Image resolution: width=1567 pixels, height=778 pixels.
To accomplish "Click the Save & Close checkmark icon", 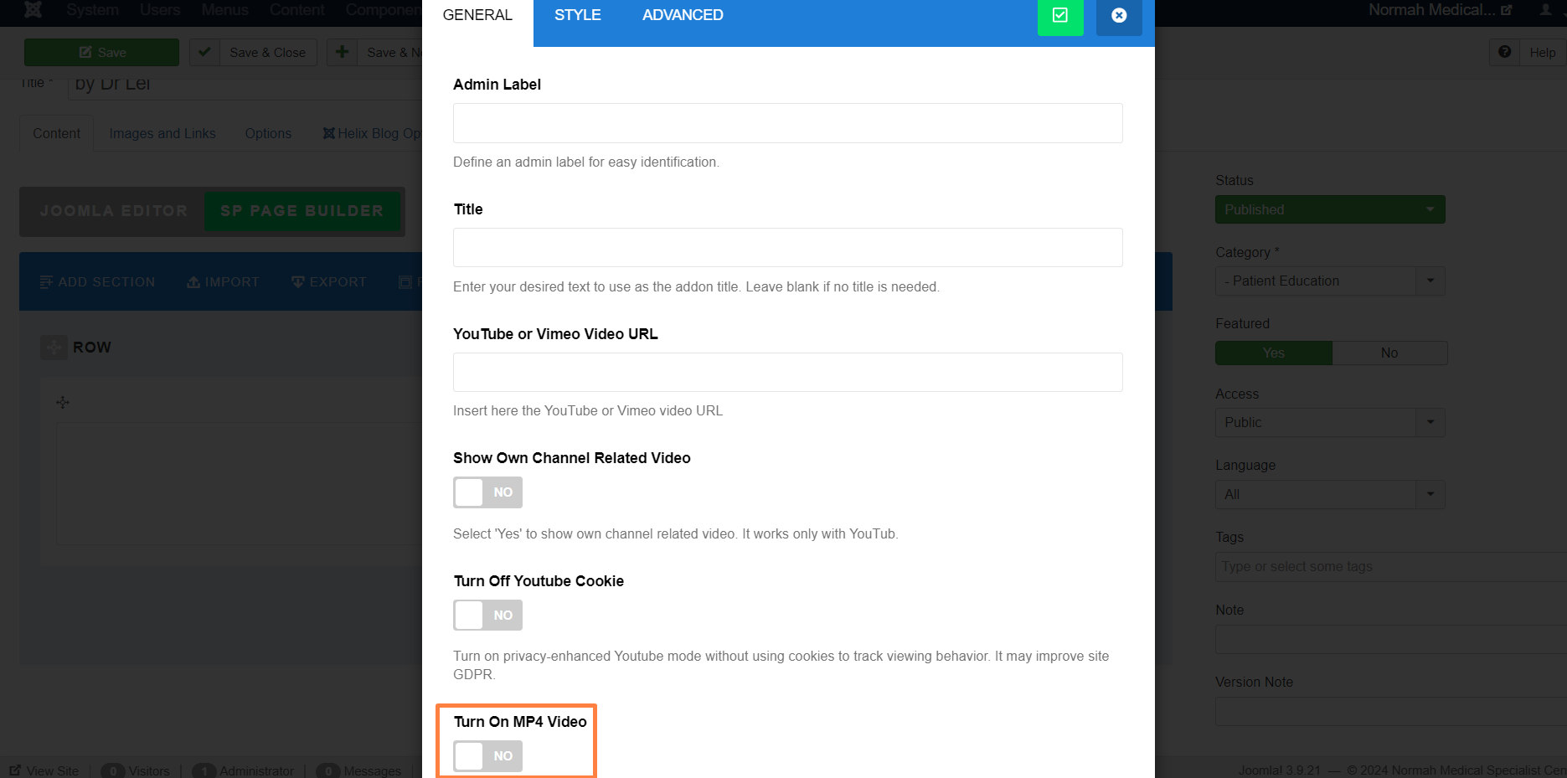I will coord(204,52).
